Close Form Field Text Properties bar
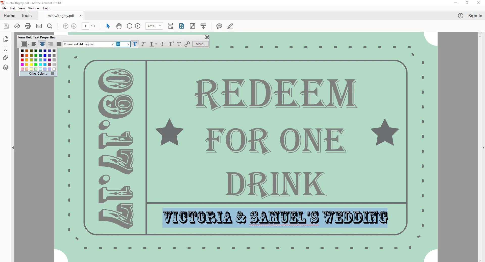This screenshot has height=262, width=485. pos(207,37)
